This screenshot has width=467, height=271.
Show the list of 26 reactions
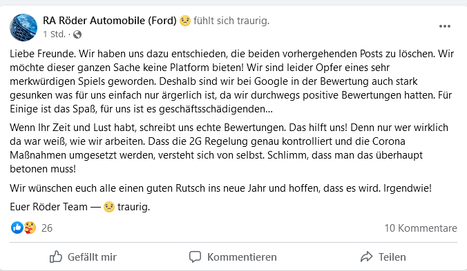[47, 228]
